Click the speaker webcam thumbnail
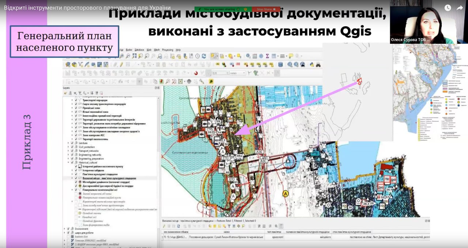The image size is (468, 248). click(429, 22)
